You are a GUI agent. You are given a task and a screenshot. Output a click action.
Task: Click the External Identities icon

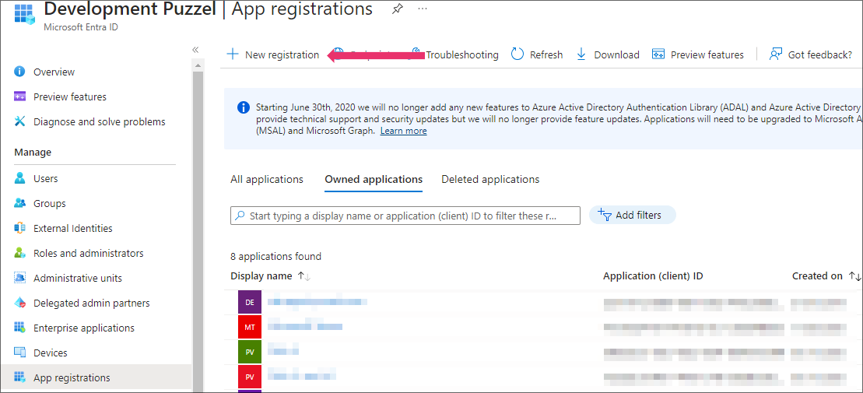pyautogui.click(x=19, y=228)
